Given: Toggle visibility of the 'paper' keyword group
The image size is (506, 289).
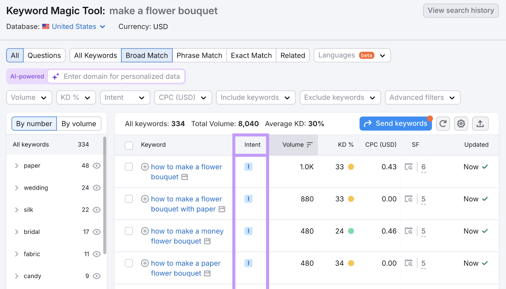Looking at the screenshot, I should click(96, 166).
